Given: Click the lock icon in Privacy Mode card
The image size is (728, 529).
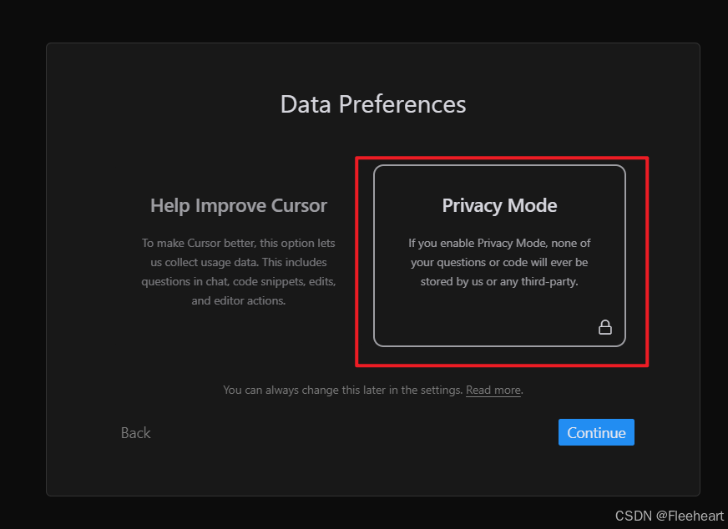Looking at the screenshot, I should pos(604,327).
